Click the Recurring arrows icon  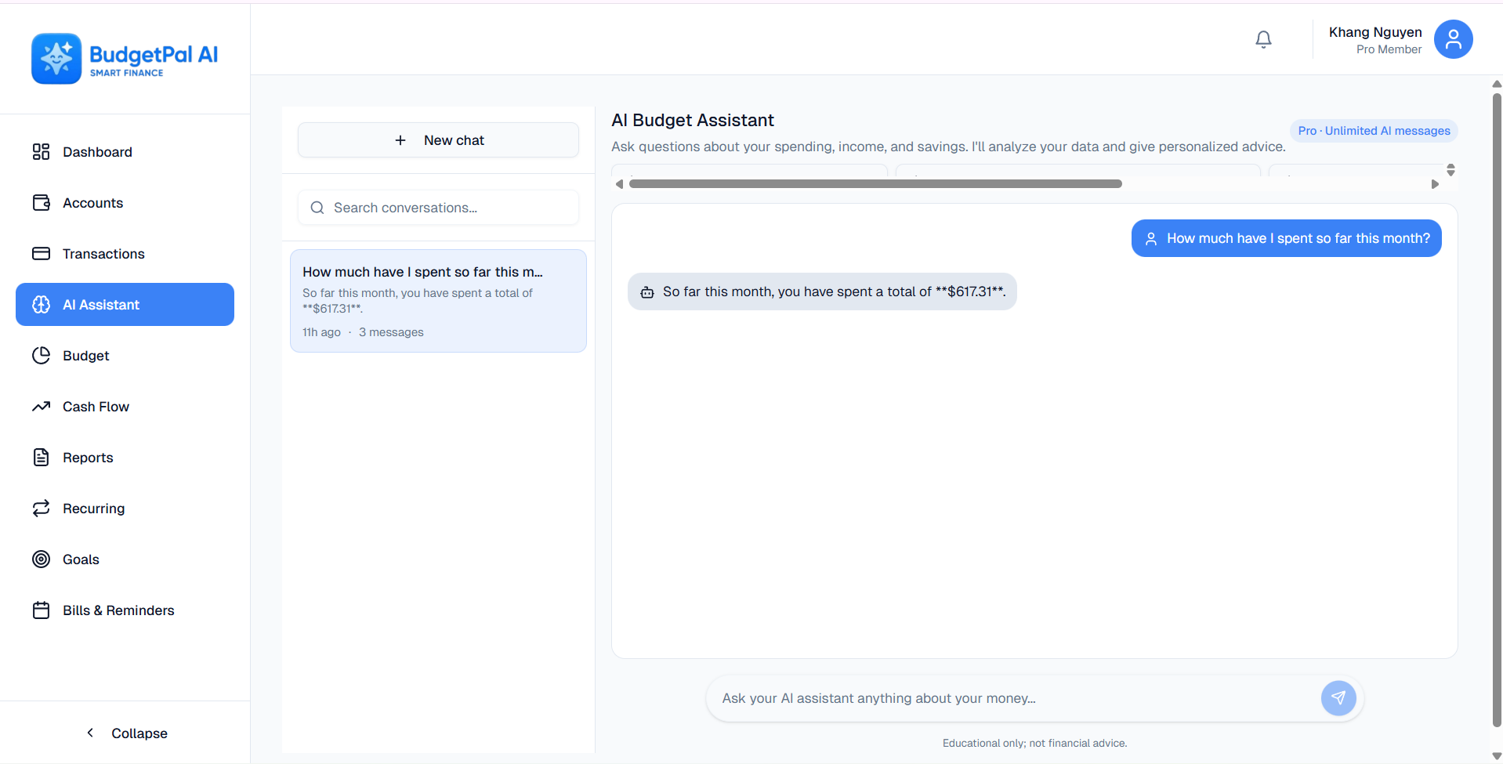click(41, 508)
